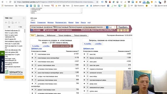Screen dimensions: 167x94
Task: Add 'шторы +на пластиковые окна' with its plus button
Action: [35, 76]
